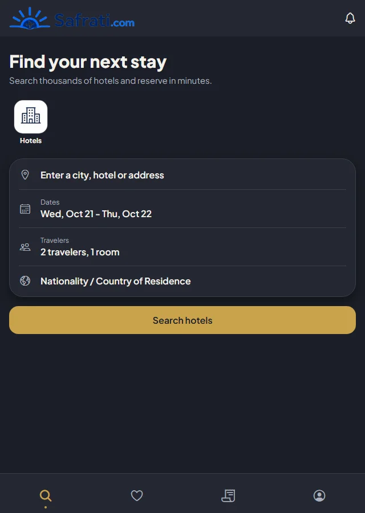Click the Safrati sun logo icon
The width and height of the screenshot is (365, 513).
point(30,18)
